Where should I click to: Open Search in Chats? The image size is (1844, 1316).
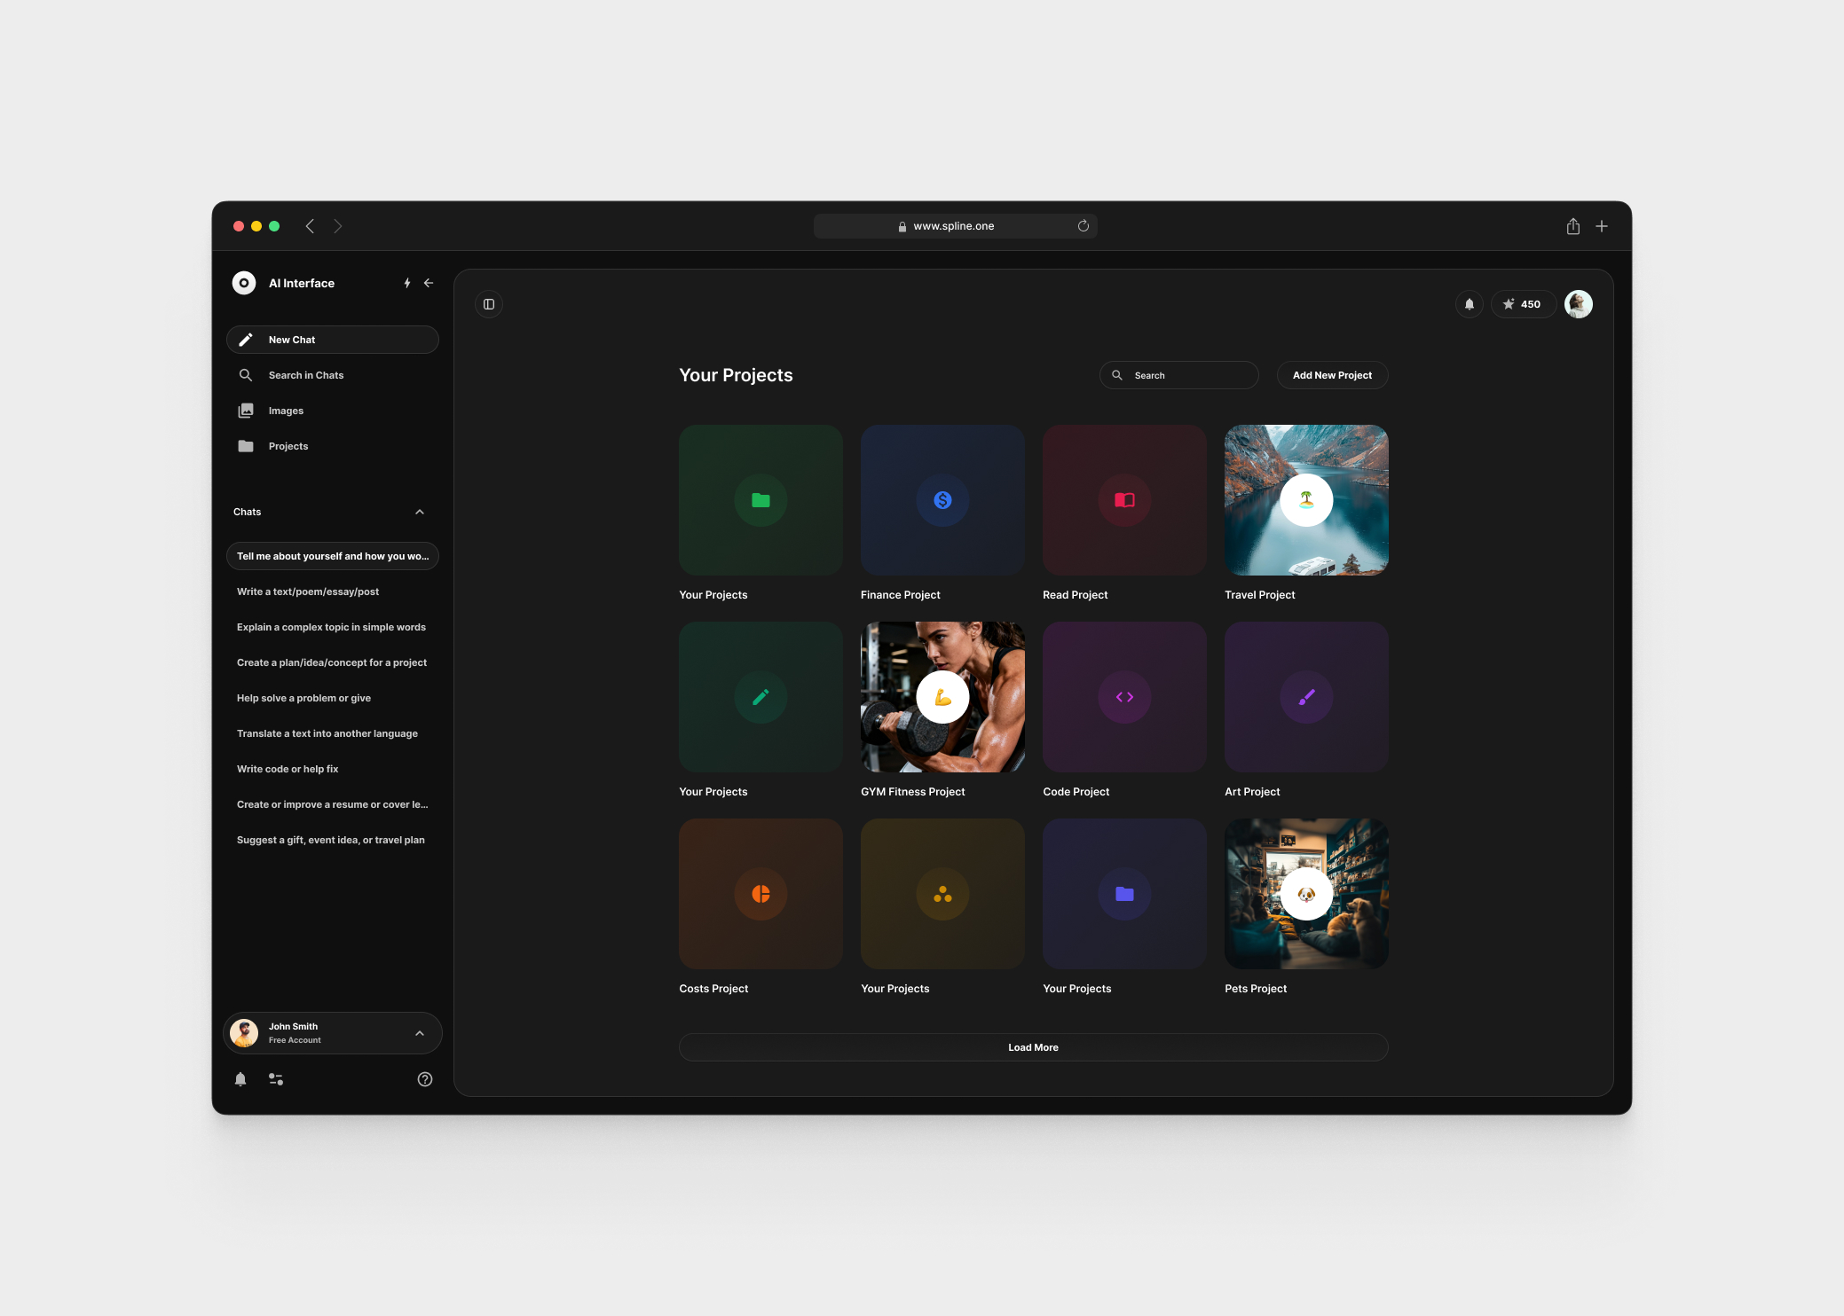click(333, 375)
